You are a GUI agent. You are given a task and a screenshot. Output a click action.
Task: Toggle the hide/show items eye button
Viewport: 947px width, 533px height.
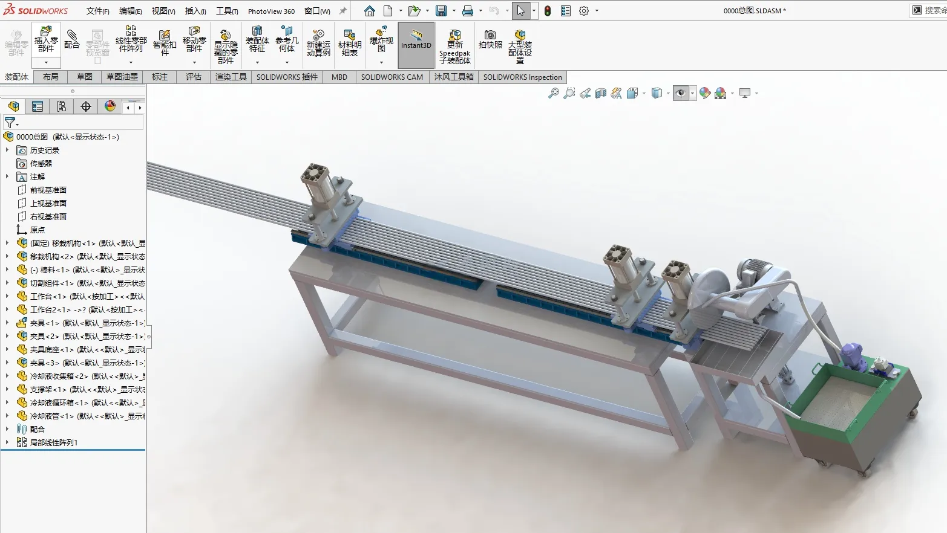point(681,93)
